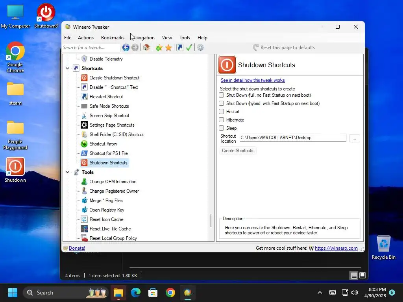
Task: Open the File menu
Action: tap(68, 38)
